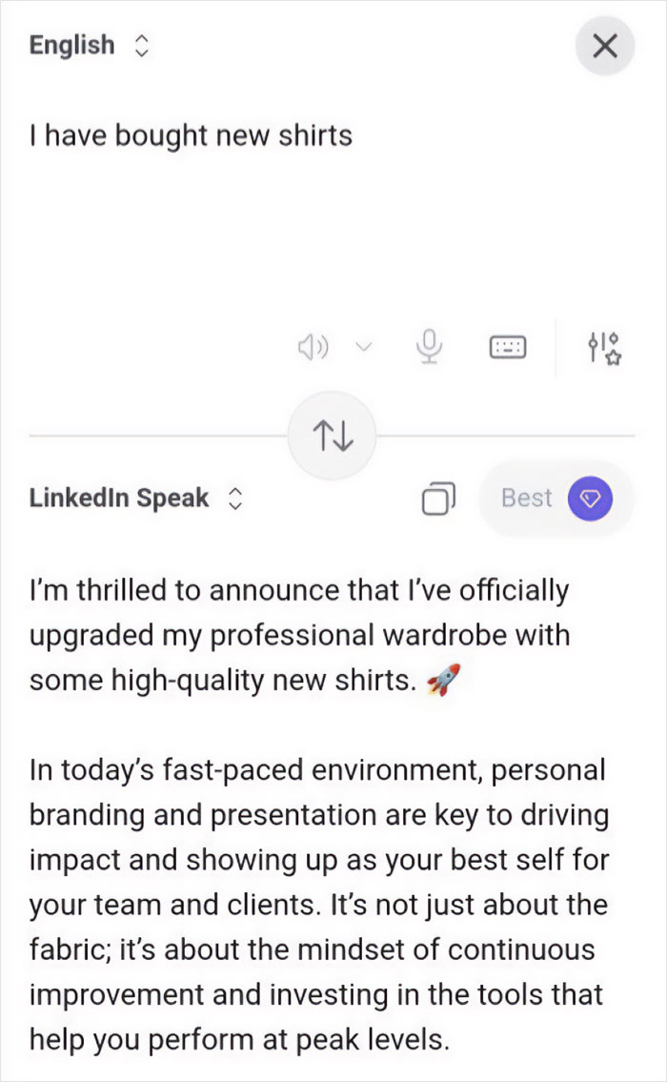
Task: Open the tone adjustment settings
Action: [604, 346]
